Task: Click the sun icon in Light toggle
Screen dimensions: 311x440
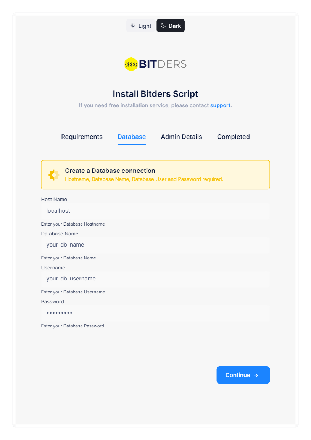Action: [133, 26]
